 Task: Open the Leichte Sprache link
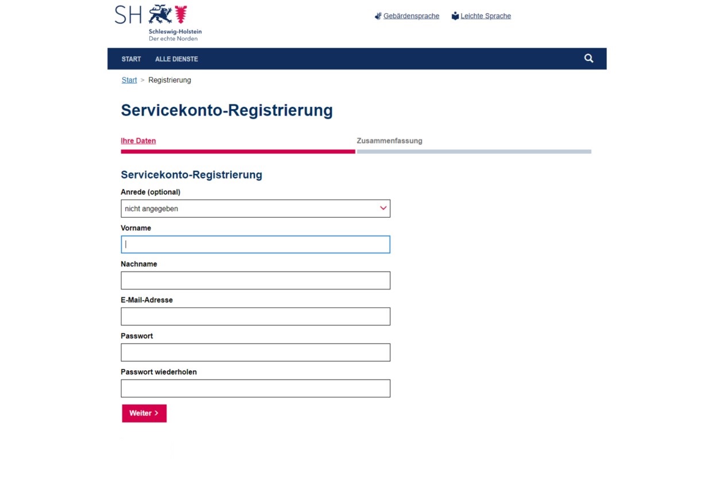tap(486, 16)
